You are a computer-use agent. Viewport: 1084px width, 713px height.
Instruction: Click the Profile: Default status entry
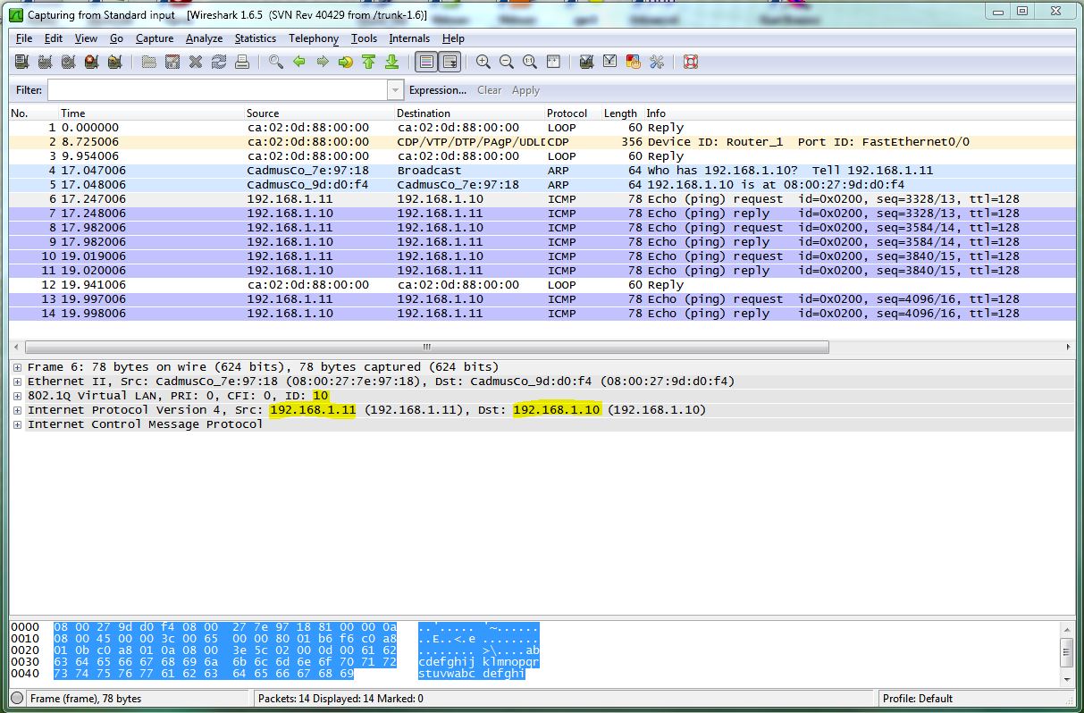tap(918, 699)
